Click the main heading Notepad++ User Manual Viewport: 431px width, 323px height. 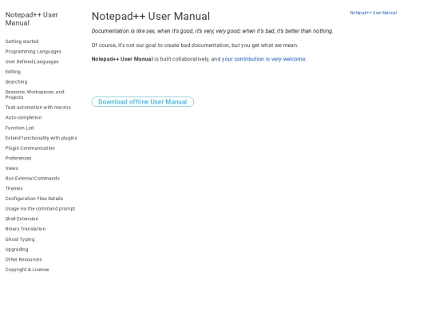(x=151, y=17)
